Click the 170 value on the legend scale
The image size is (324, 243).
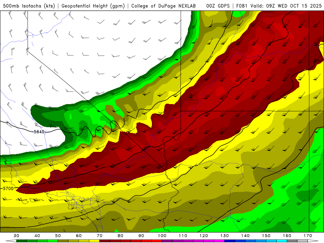(x=308, y=236)
